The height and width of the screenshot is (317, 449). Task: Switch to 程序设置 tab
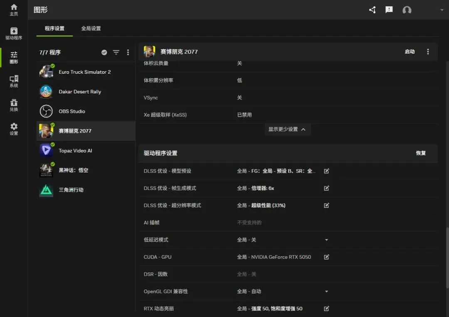point(54,28)
